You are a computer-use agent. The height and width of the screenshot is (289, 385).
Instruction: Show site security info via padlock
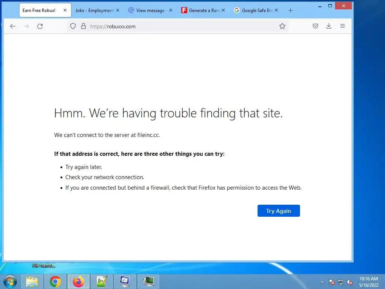(x=83, y=26)
